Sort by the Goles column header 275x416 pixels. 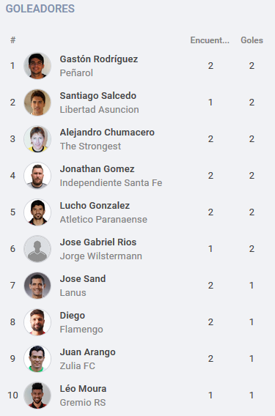point(252,40)
